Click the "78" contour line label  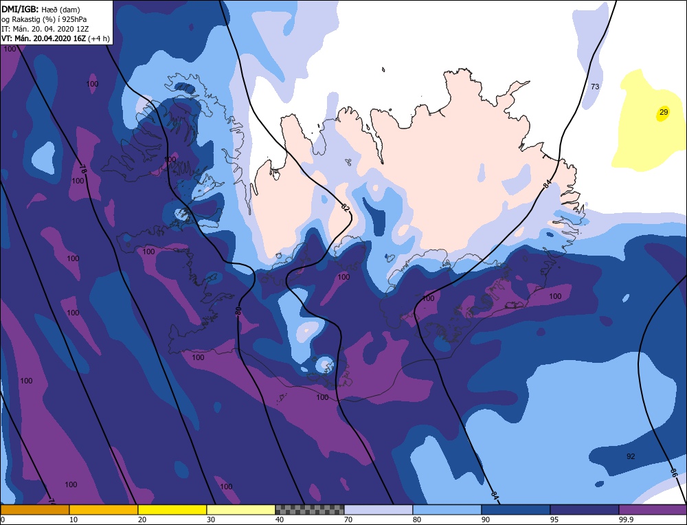coord(83,169)
